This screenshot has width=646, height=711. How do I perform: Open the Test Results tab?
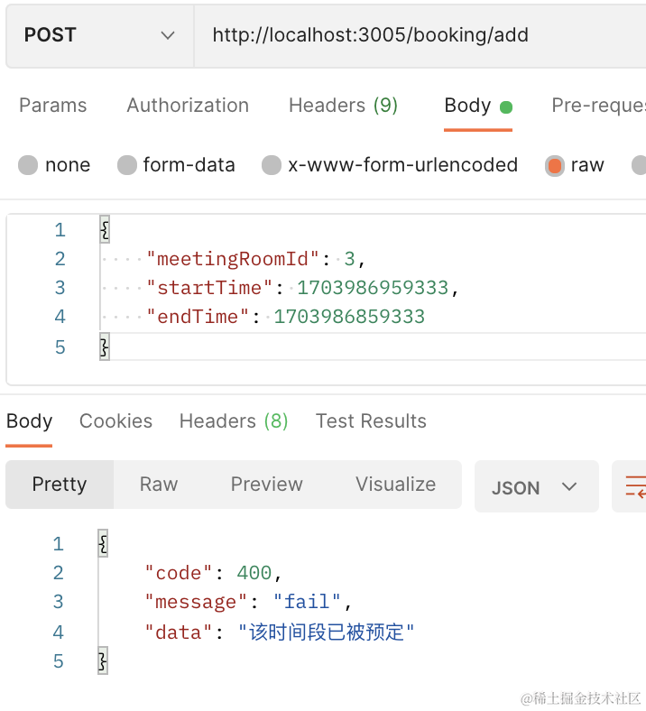[x=371, y=421]
